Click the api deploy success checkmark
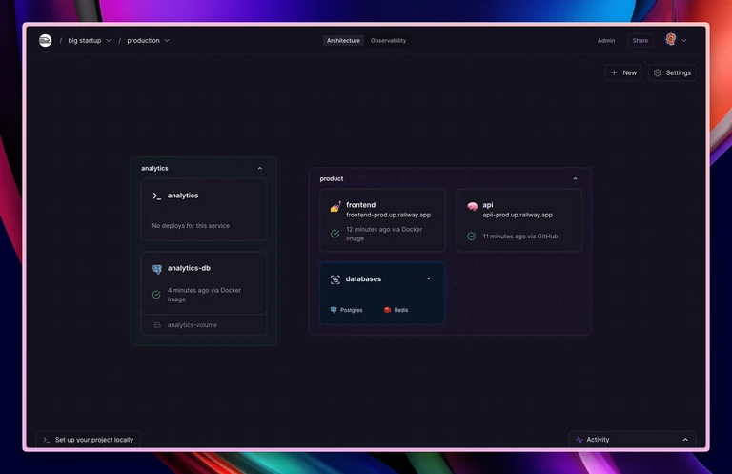The image size is (732, 474). pyautogui.click(x=472, y=237)
